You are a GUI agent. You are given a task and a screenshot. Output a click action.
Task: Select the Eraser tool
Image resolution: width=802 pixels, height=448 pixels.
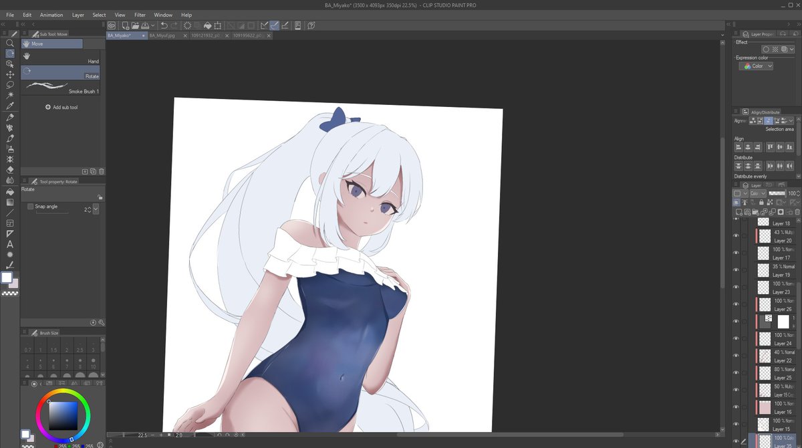click(x=10, y=170)
